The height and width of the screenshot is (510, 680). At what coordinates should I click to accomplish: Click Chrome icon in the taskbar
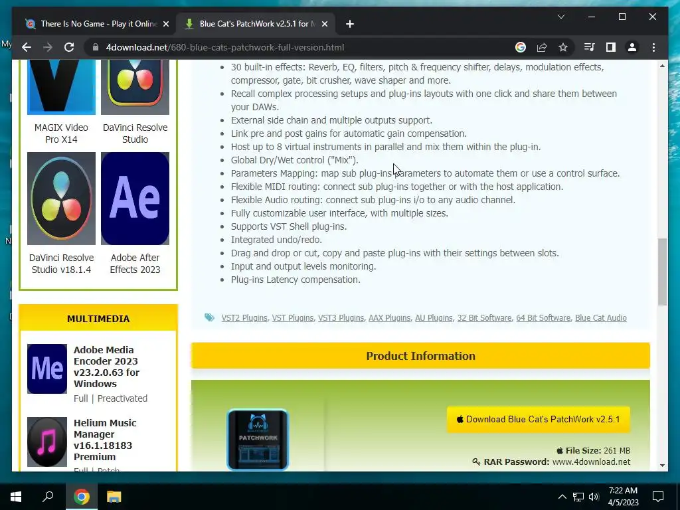82,497
